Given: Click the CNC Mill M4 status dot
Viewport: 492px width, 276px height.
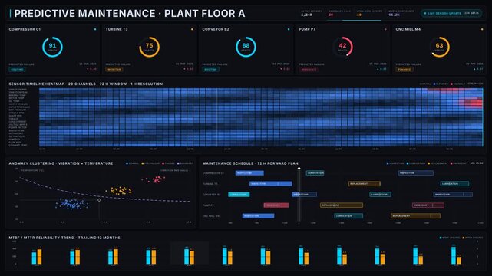Looking at the screenshot, I should tap(482, 29).
